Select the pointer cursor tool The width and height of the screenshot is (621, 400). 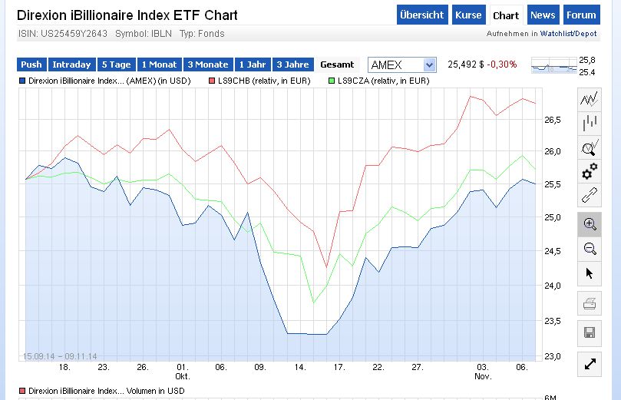click(x=590, y=273)
